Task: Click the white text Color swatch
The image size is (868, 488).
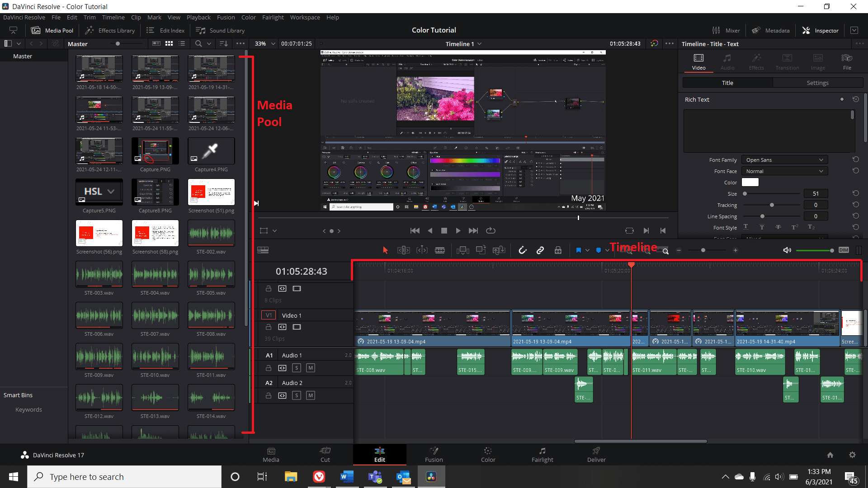Action: click(x=750, y=182)
